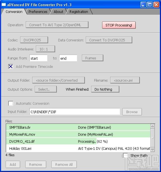Minimize the aDVanced DV File Converter window
Screen dimensions: 161x172
pyautogui.click(x=143, y=5)
